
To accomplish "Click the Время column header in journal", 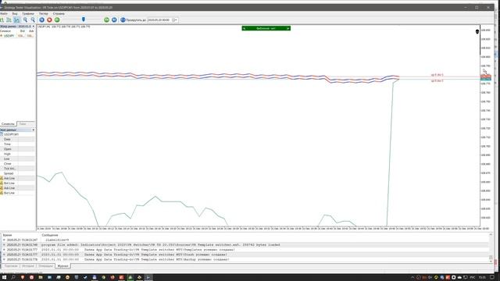I will pyautogui.click(x=7, y=235).
